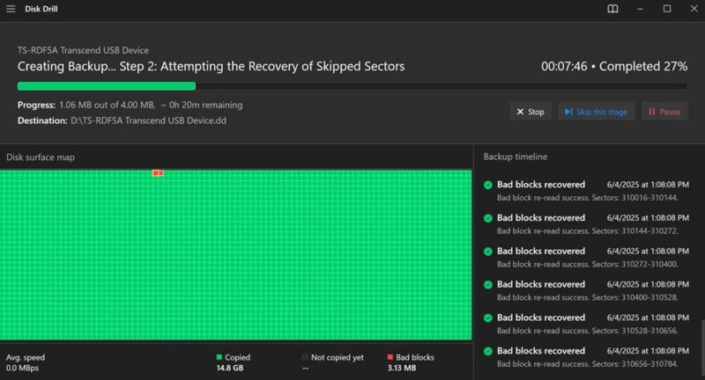This screenshot has height=380, width=705.
Task: Click green check icon for sectors 310528-310656
Action: pos(487,318)
